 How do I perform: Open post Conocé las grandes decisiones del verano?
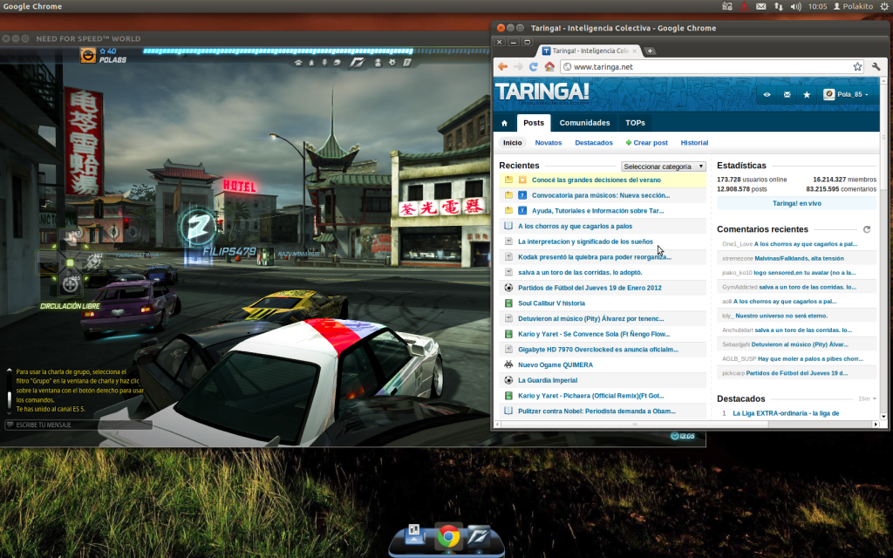tap(596, 180)
